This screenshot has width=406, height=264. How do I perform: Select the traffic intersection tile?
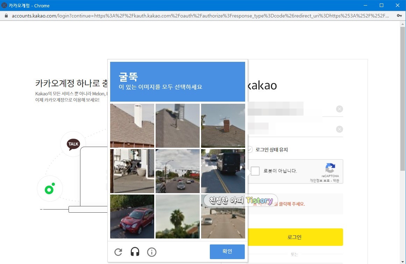coord(178,171)
